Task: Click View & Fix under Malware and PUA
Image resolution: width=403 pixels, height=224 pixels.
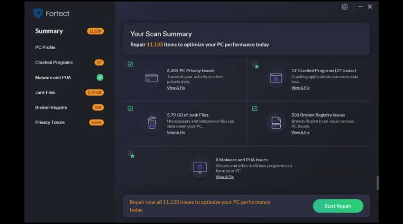Action: (x=225, y=177)
